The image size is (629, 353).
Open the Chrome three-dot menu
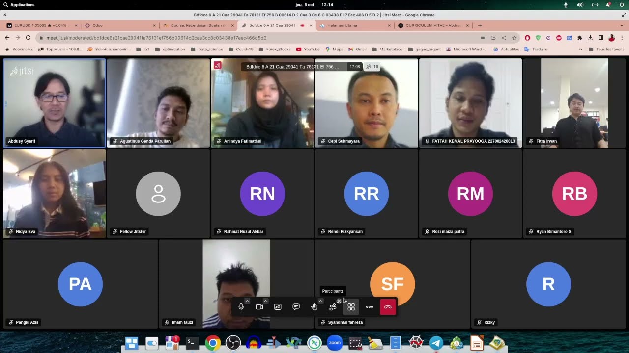(x=622, y=38)
